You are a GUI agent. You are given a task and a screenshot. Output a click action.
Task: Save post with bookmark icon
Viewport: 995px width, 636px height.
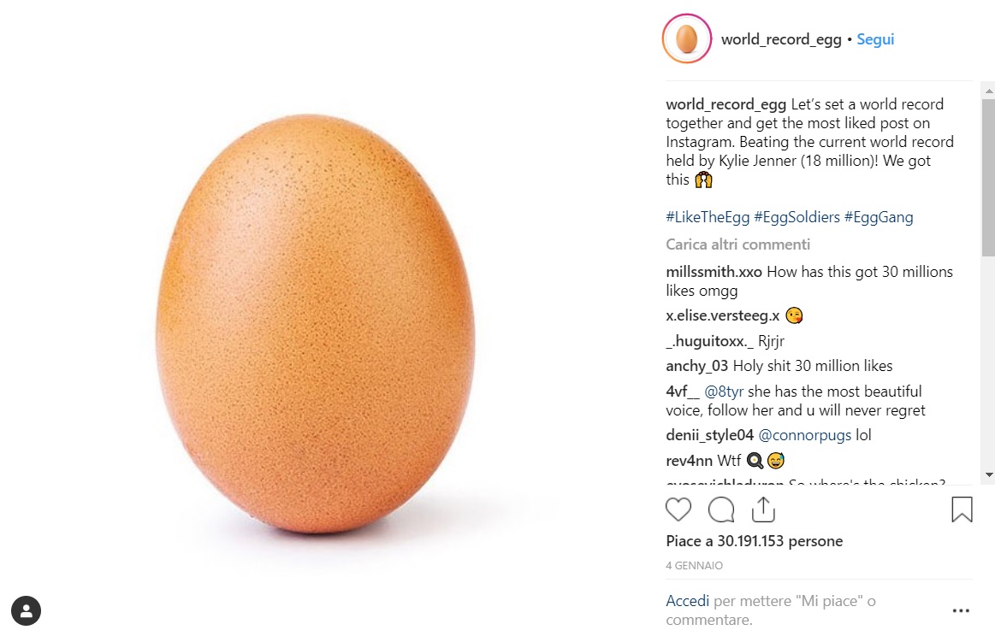tap(962, 509)
